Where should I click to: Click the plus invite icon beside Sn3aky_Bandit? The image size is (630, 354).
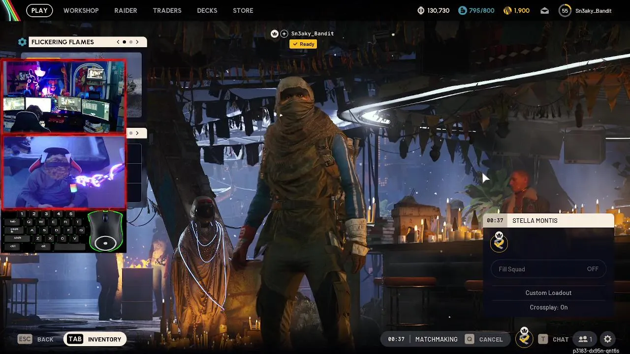click(x=284, y=33)
